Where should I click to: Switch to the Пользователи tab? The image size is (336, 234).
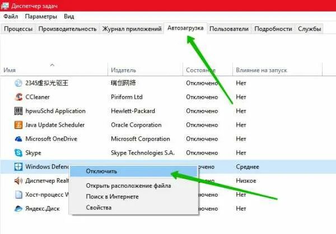point(229,29)
